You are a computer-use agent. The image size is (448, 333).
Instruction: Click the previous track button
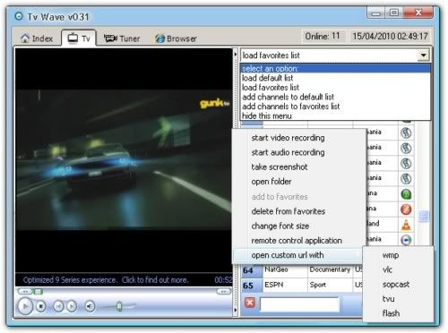[58, 306]
